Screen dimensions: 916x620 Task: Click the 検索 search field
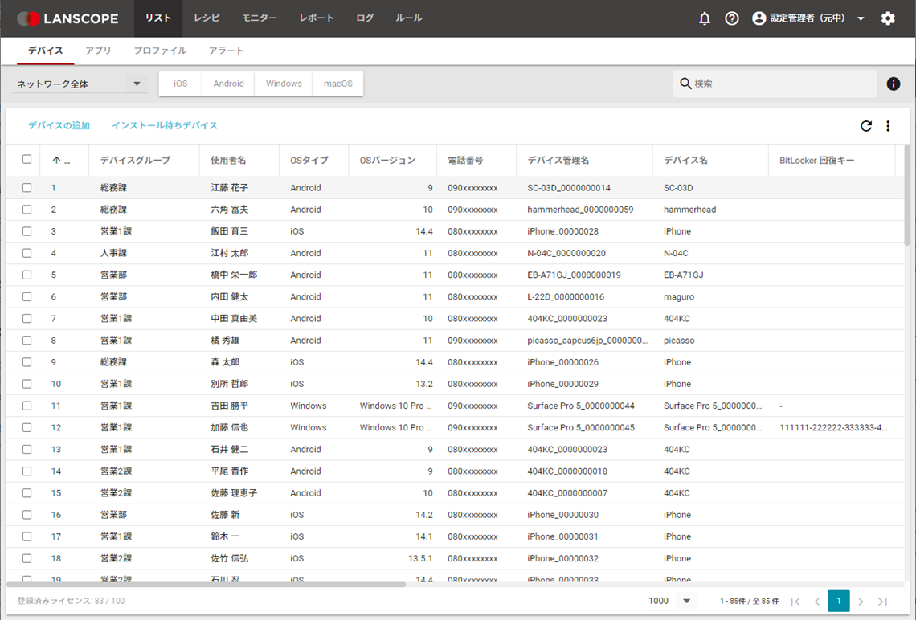click(775, 84)
